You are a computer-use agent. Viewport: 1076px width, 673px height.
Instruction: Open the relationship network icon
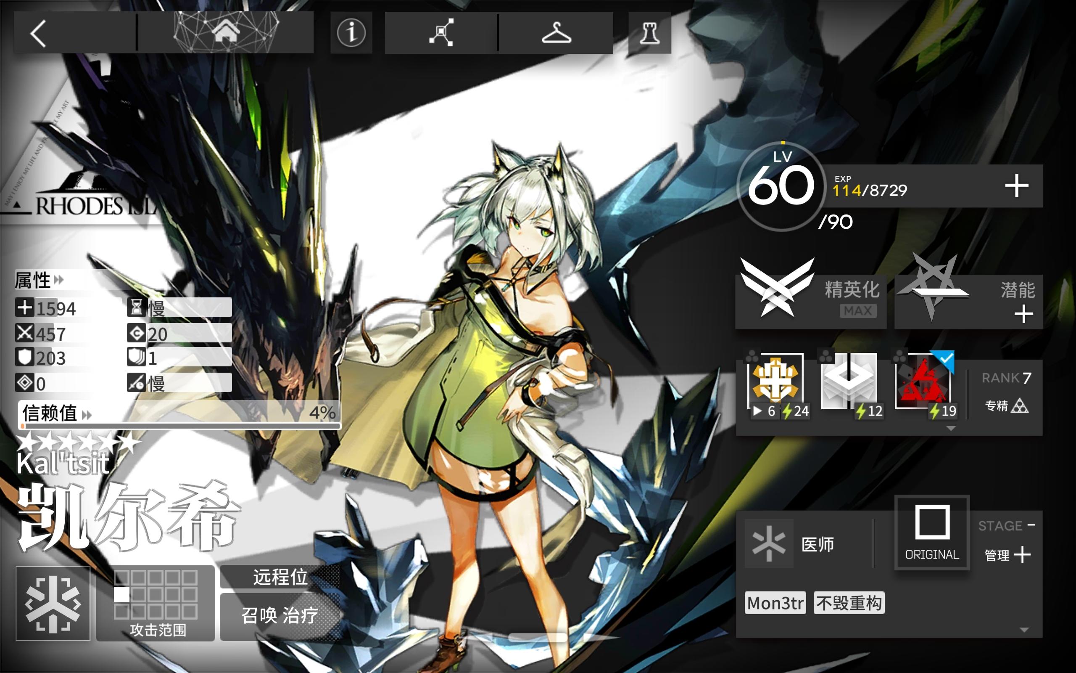441,32
